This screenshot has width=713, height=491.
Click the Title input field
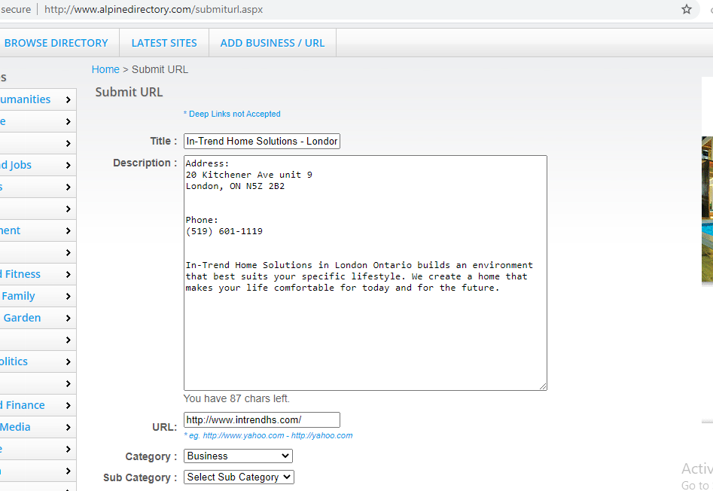pyautogui.click(x=262, y=141)
